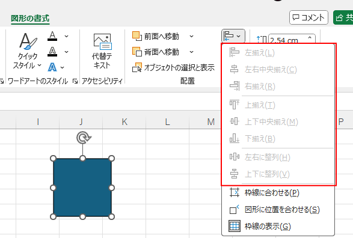Open the blue text effects icon
Viewport: 353px width, 238px height.
pos(52,67)
